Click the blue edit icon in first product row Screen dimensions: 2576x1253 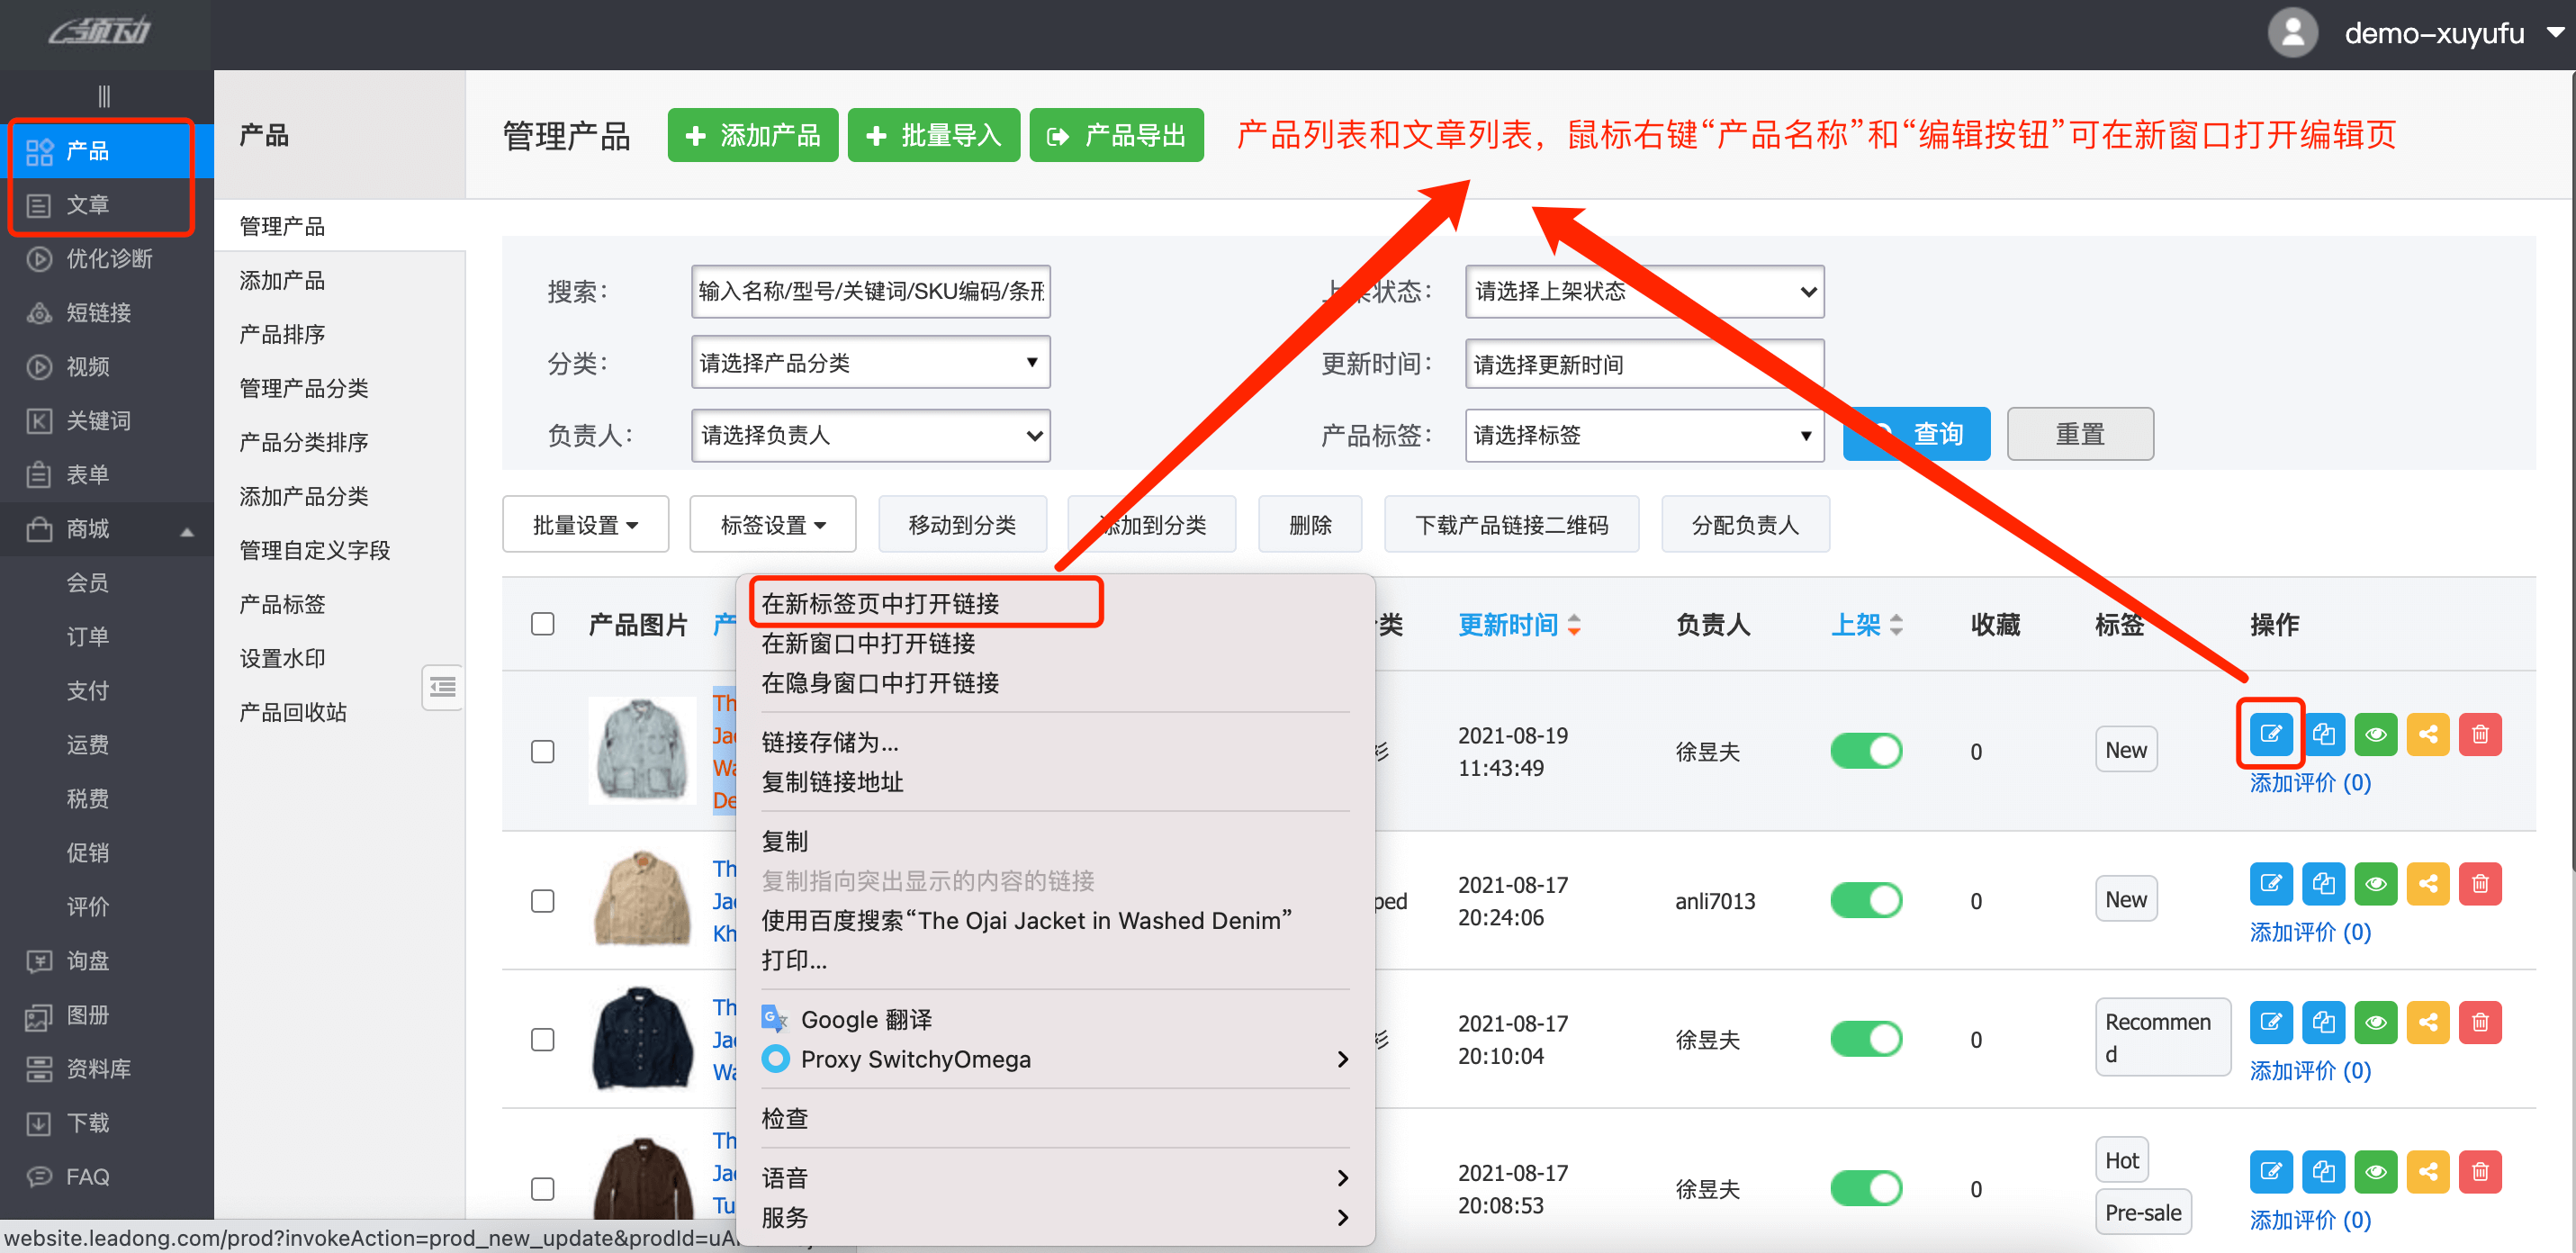point(2270,734)
